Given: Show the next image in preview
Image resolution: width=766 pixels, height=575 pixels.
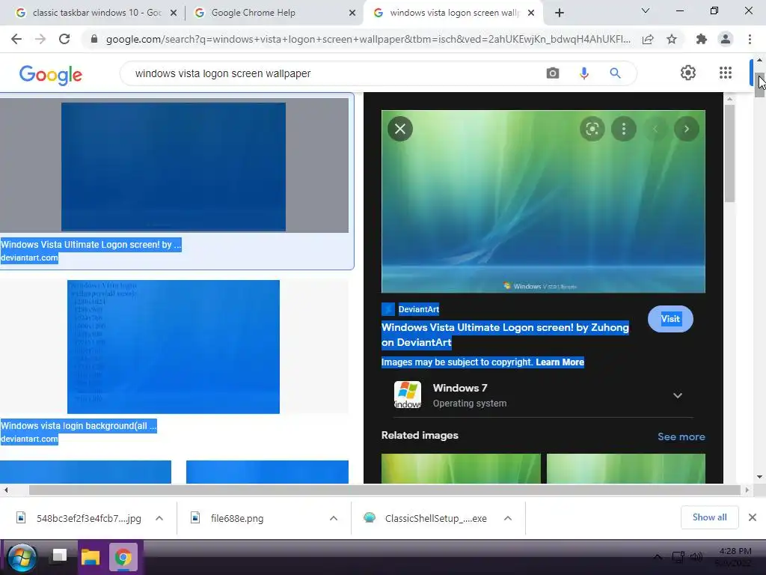Looking at the screenshot, I should 687,129.
